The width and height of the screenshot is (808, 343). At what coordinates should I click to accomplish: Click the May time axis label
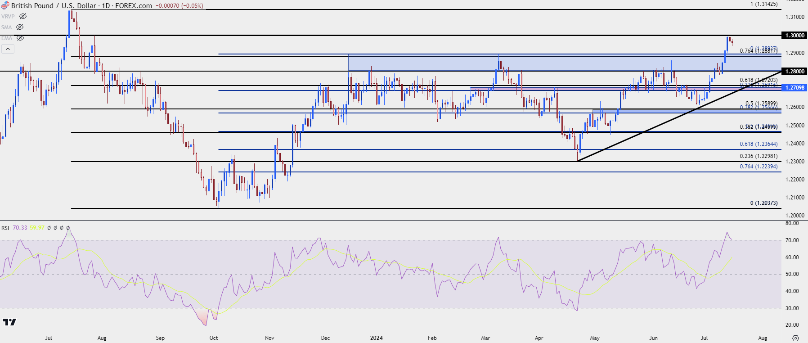[595, 338]
